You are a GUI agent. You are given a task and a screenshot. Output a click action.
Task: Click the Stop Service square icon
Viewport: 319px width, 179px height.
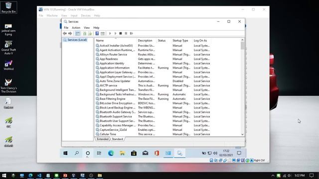tap(121, 33)
